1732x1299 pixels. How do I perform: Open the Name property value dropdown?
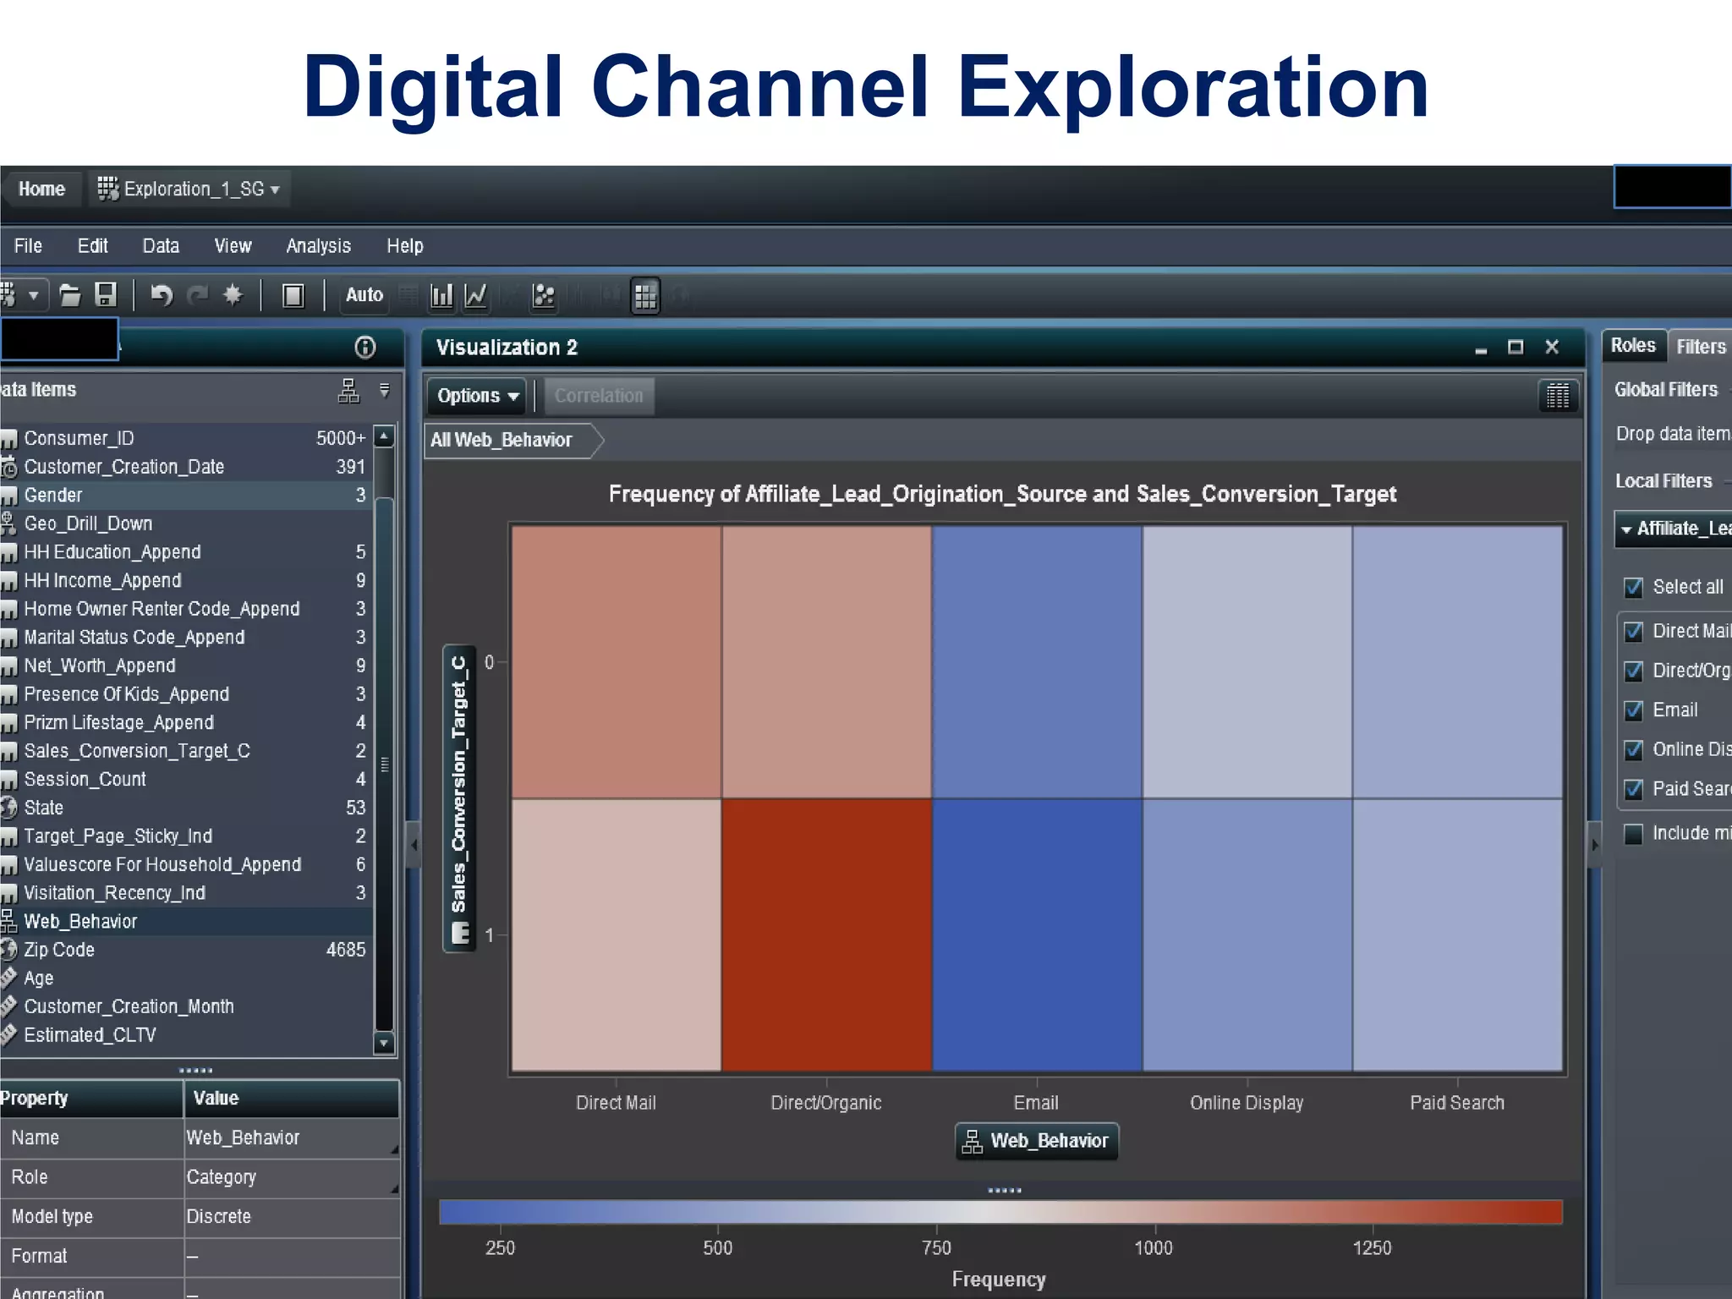(394, 1149)
